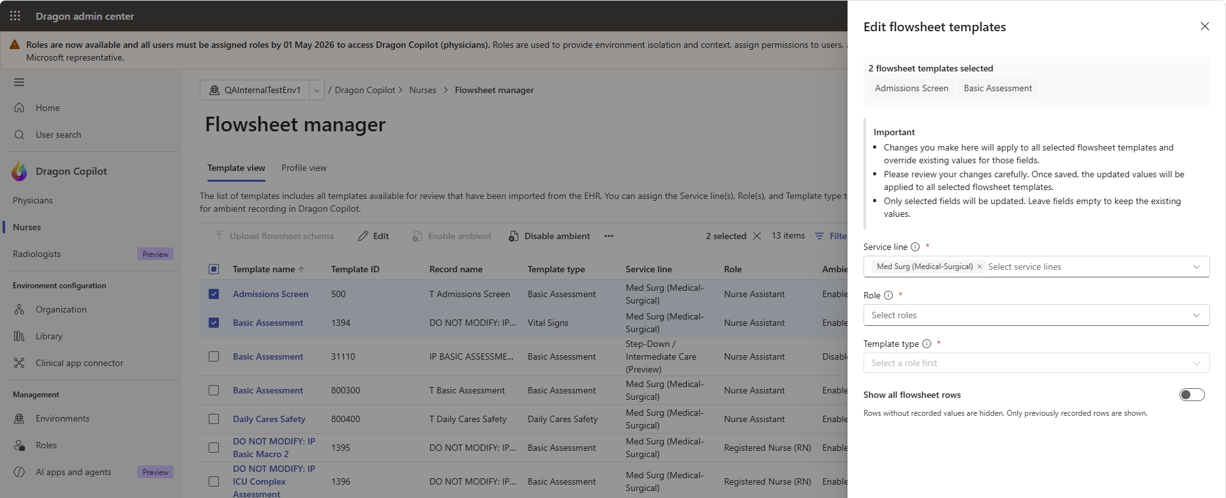Click the Edit pencil icon
This screenshot has width=1226, height=498.
coord(363,236)
